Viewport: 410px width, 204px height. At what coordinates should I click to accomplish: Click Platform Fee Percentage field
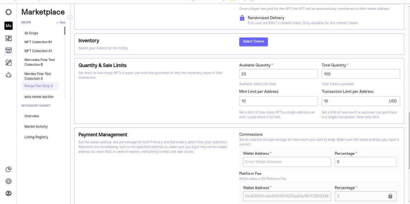tap(365, 196)
